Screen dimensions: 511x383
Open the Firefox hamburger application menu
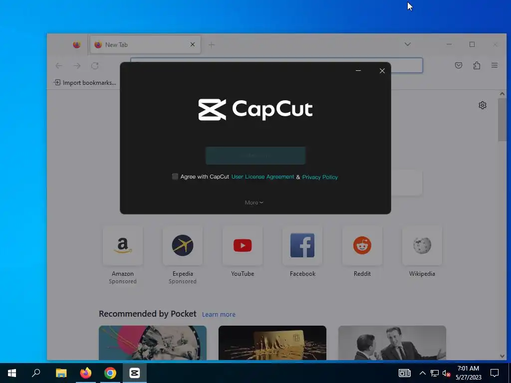click(x=495, y=65)
